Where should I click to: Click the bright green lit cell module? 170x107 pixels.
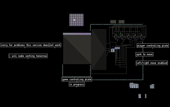coord(121,34)
